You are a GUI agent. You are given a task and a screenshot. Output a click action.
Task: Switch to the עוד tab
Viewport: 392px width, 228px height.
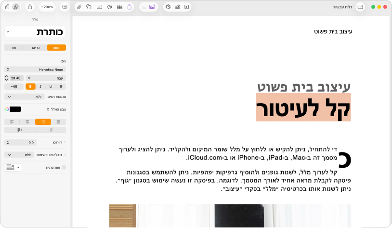pyautogui.click(x=14, y=48)
